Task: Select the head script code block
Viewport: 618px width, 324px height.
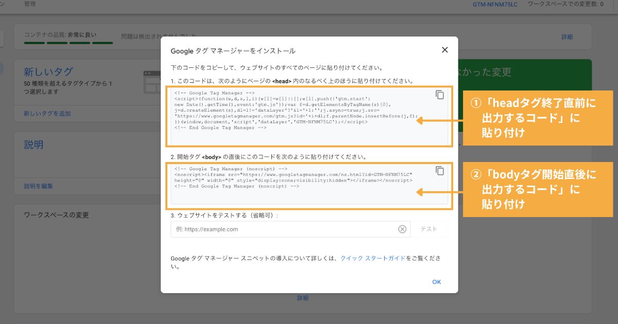Action: pyautogui.click(x=309, y=116)
